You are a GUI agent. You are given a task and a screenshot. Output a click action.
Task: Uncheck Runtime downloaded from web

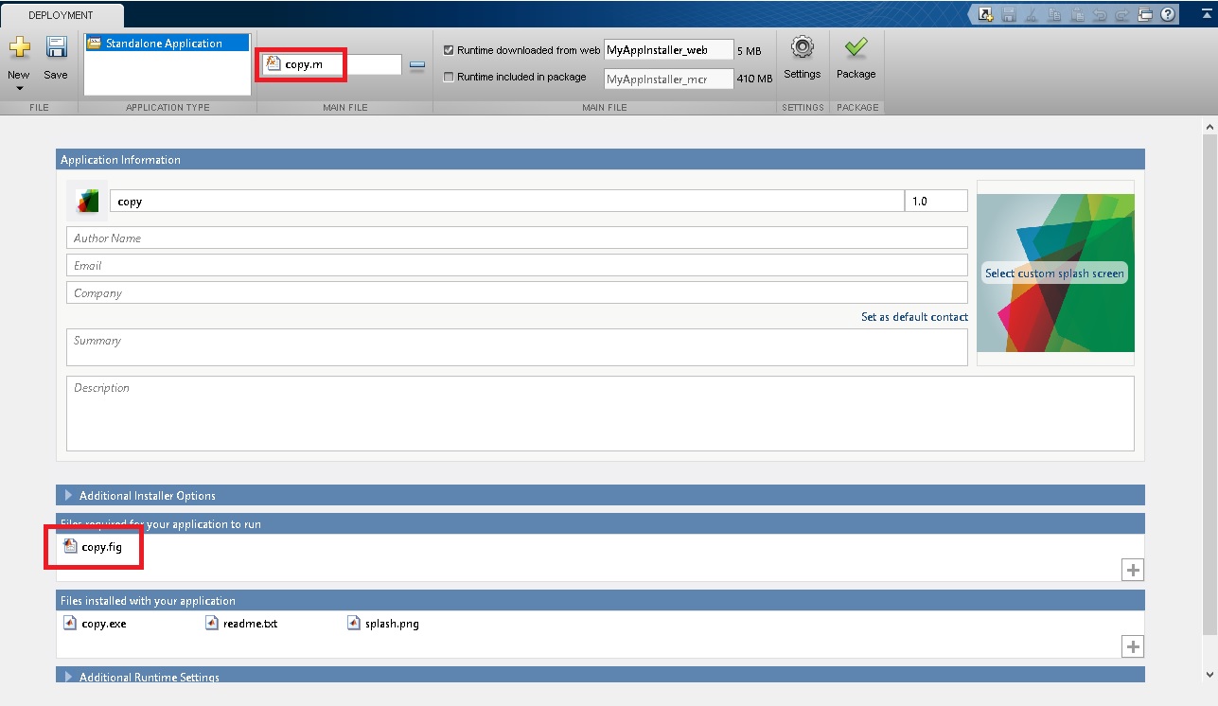click(448, 50)
